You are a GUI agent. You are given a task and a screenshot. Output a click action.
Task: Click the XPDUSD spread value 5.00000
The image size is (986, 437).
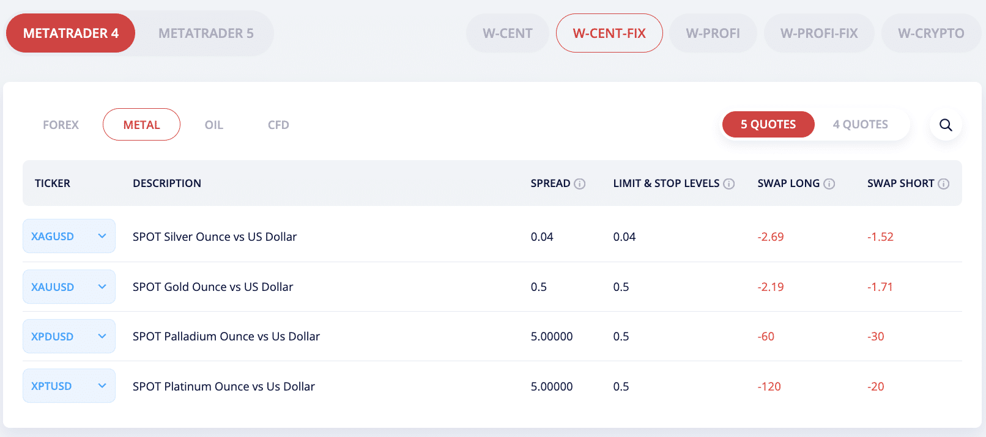pos(552,336)
